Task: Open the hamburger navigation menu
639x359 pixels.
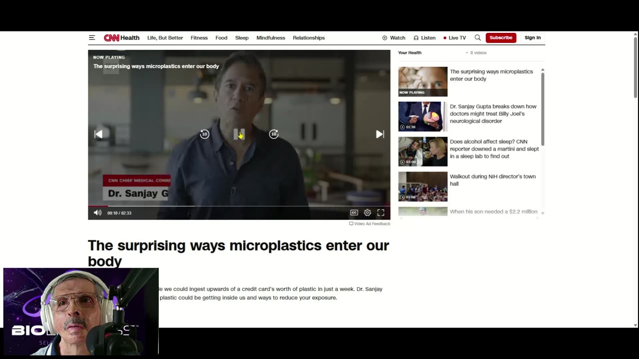Action: [92, 38]
